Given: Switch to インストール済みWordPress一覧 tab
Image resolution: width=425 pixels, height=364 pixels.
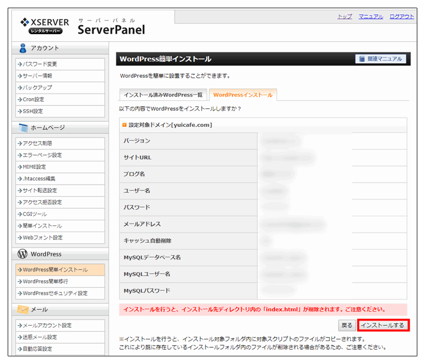Looking at the screenshot, I should [x=163, y=95].
